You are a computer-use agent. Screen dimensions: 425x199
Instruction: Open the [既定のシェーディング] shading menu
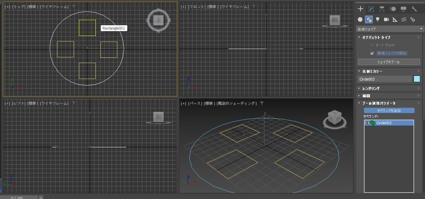[x=237, y=103]
